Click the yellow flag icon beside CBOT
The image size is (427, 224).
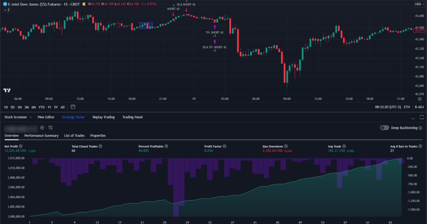[x=84, y=4]
